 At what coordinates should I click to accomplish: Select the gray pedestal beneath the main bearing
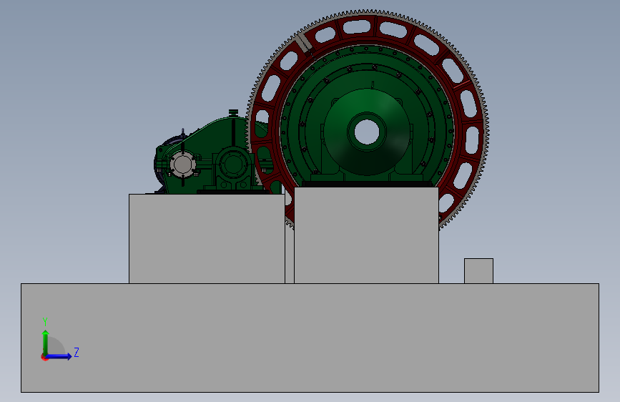367,235
